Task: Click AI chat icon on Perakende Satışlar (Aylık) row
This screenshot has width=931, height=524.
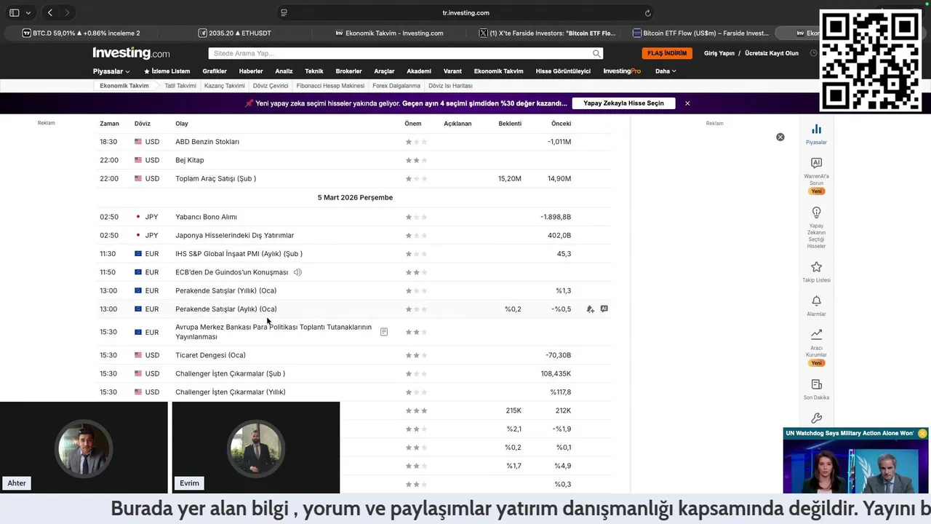Action: click(604, 309)
